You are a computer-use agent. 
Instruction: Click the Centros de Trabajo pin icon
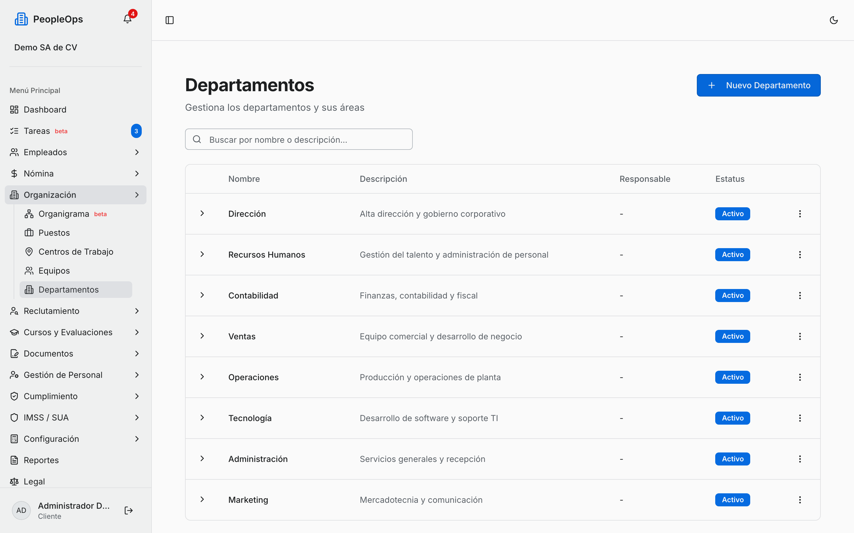coord(29,252)
